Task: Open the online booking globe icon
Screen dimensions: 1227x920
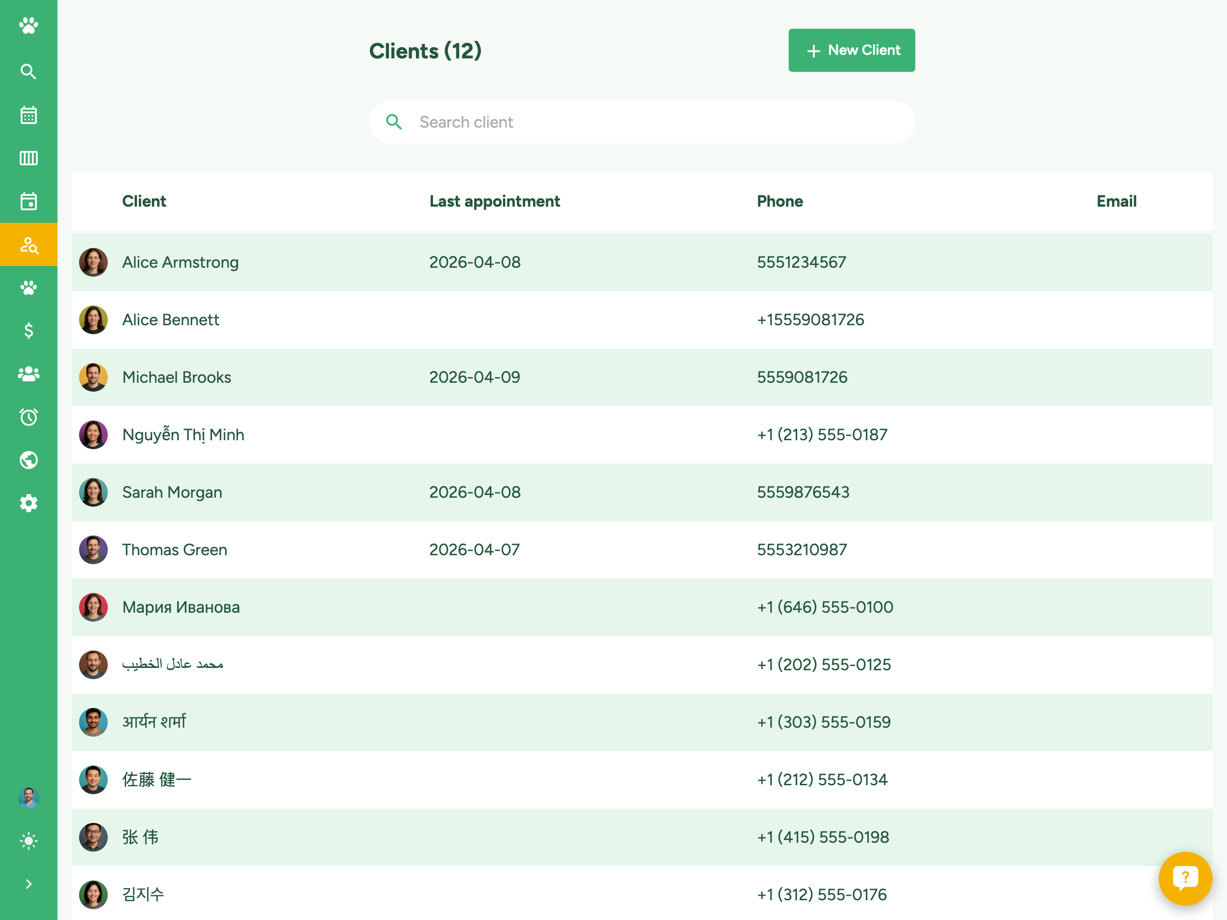Action: tap(28, 460)
